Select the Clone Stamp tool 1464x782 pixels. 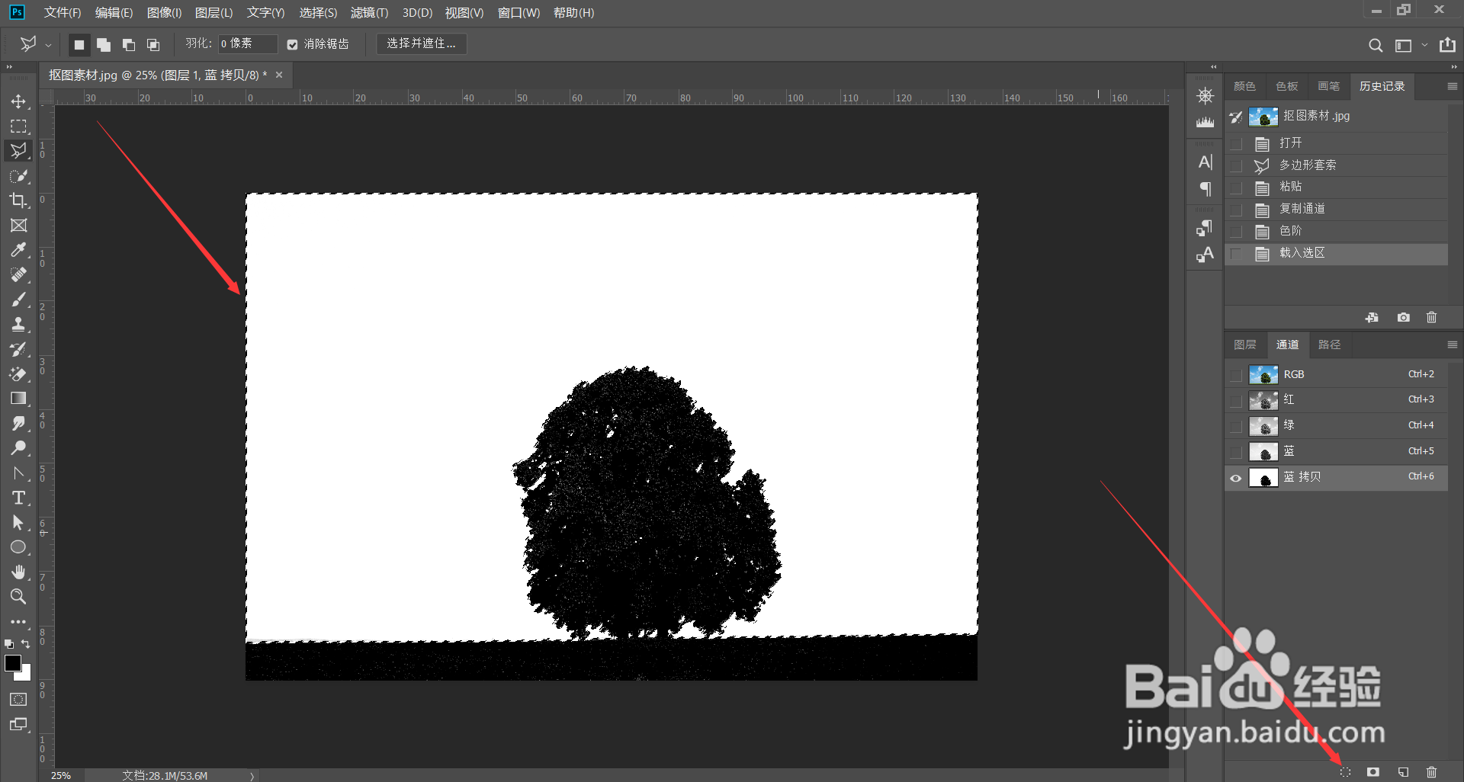pyautogui.click(x=18, y=325)
